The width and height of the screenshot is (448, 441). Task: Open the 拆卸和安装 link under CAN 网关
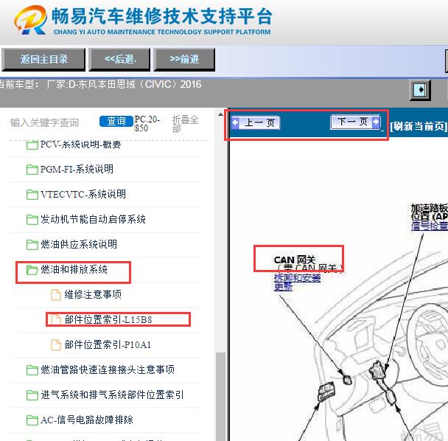point(297,278)
